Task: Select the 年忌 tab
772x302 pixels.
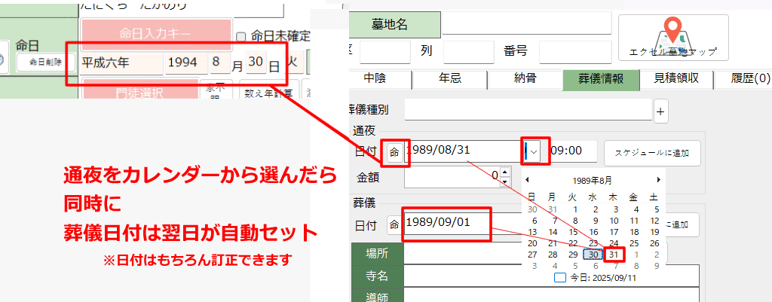Action: pyautogui.click(x=450, y=79)
